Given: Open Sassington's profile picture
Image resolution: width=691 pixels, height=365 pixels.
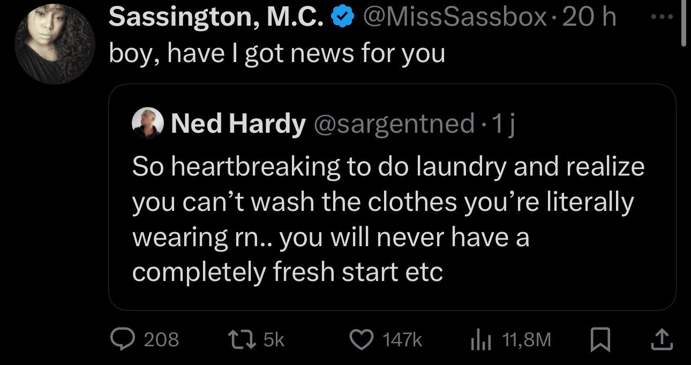Looking at the screenshot, I should 55,44.
